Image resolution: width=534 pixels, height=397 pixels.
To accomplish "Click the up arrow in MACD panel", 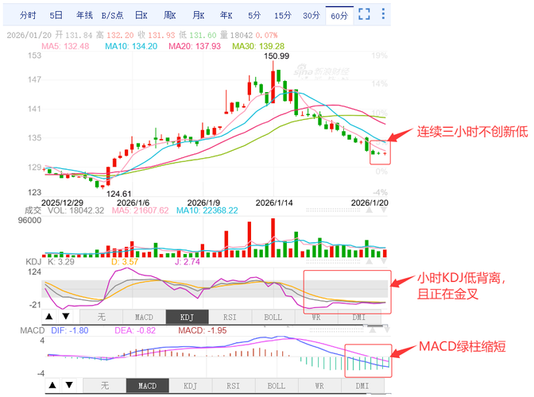I will pyautogui.click(x=52, y=385).
